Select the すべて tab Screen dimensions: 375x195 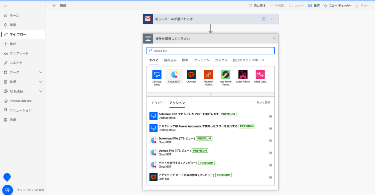click(x=154, y=60)
